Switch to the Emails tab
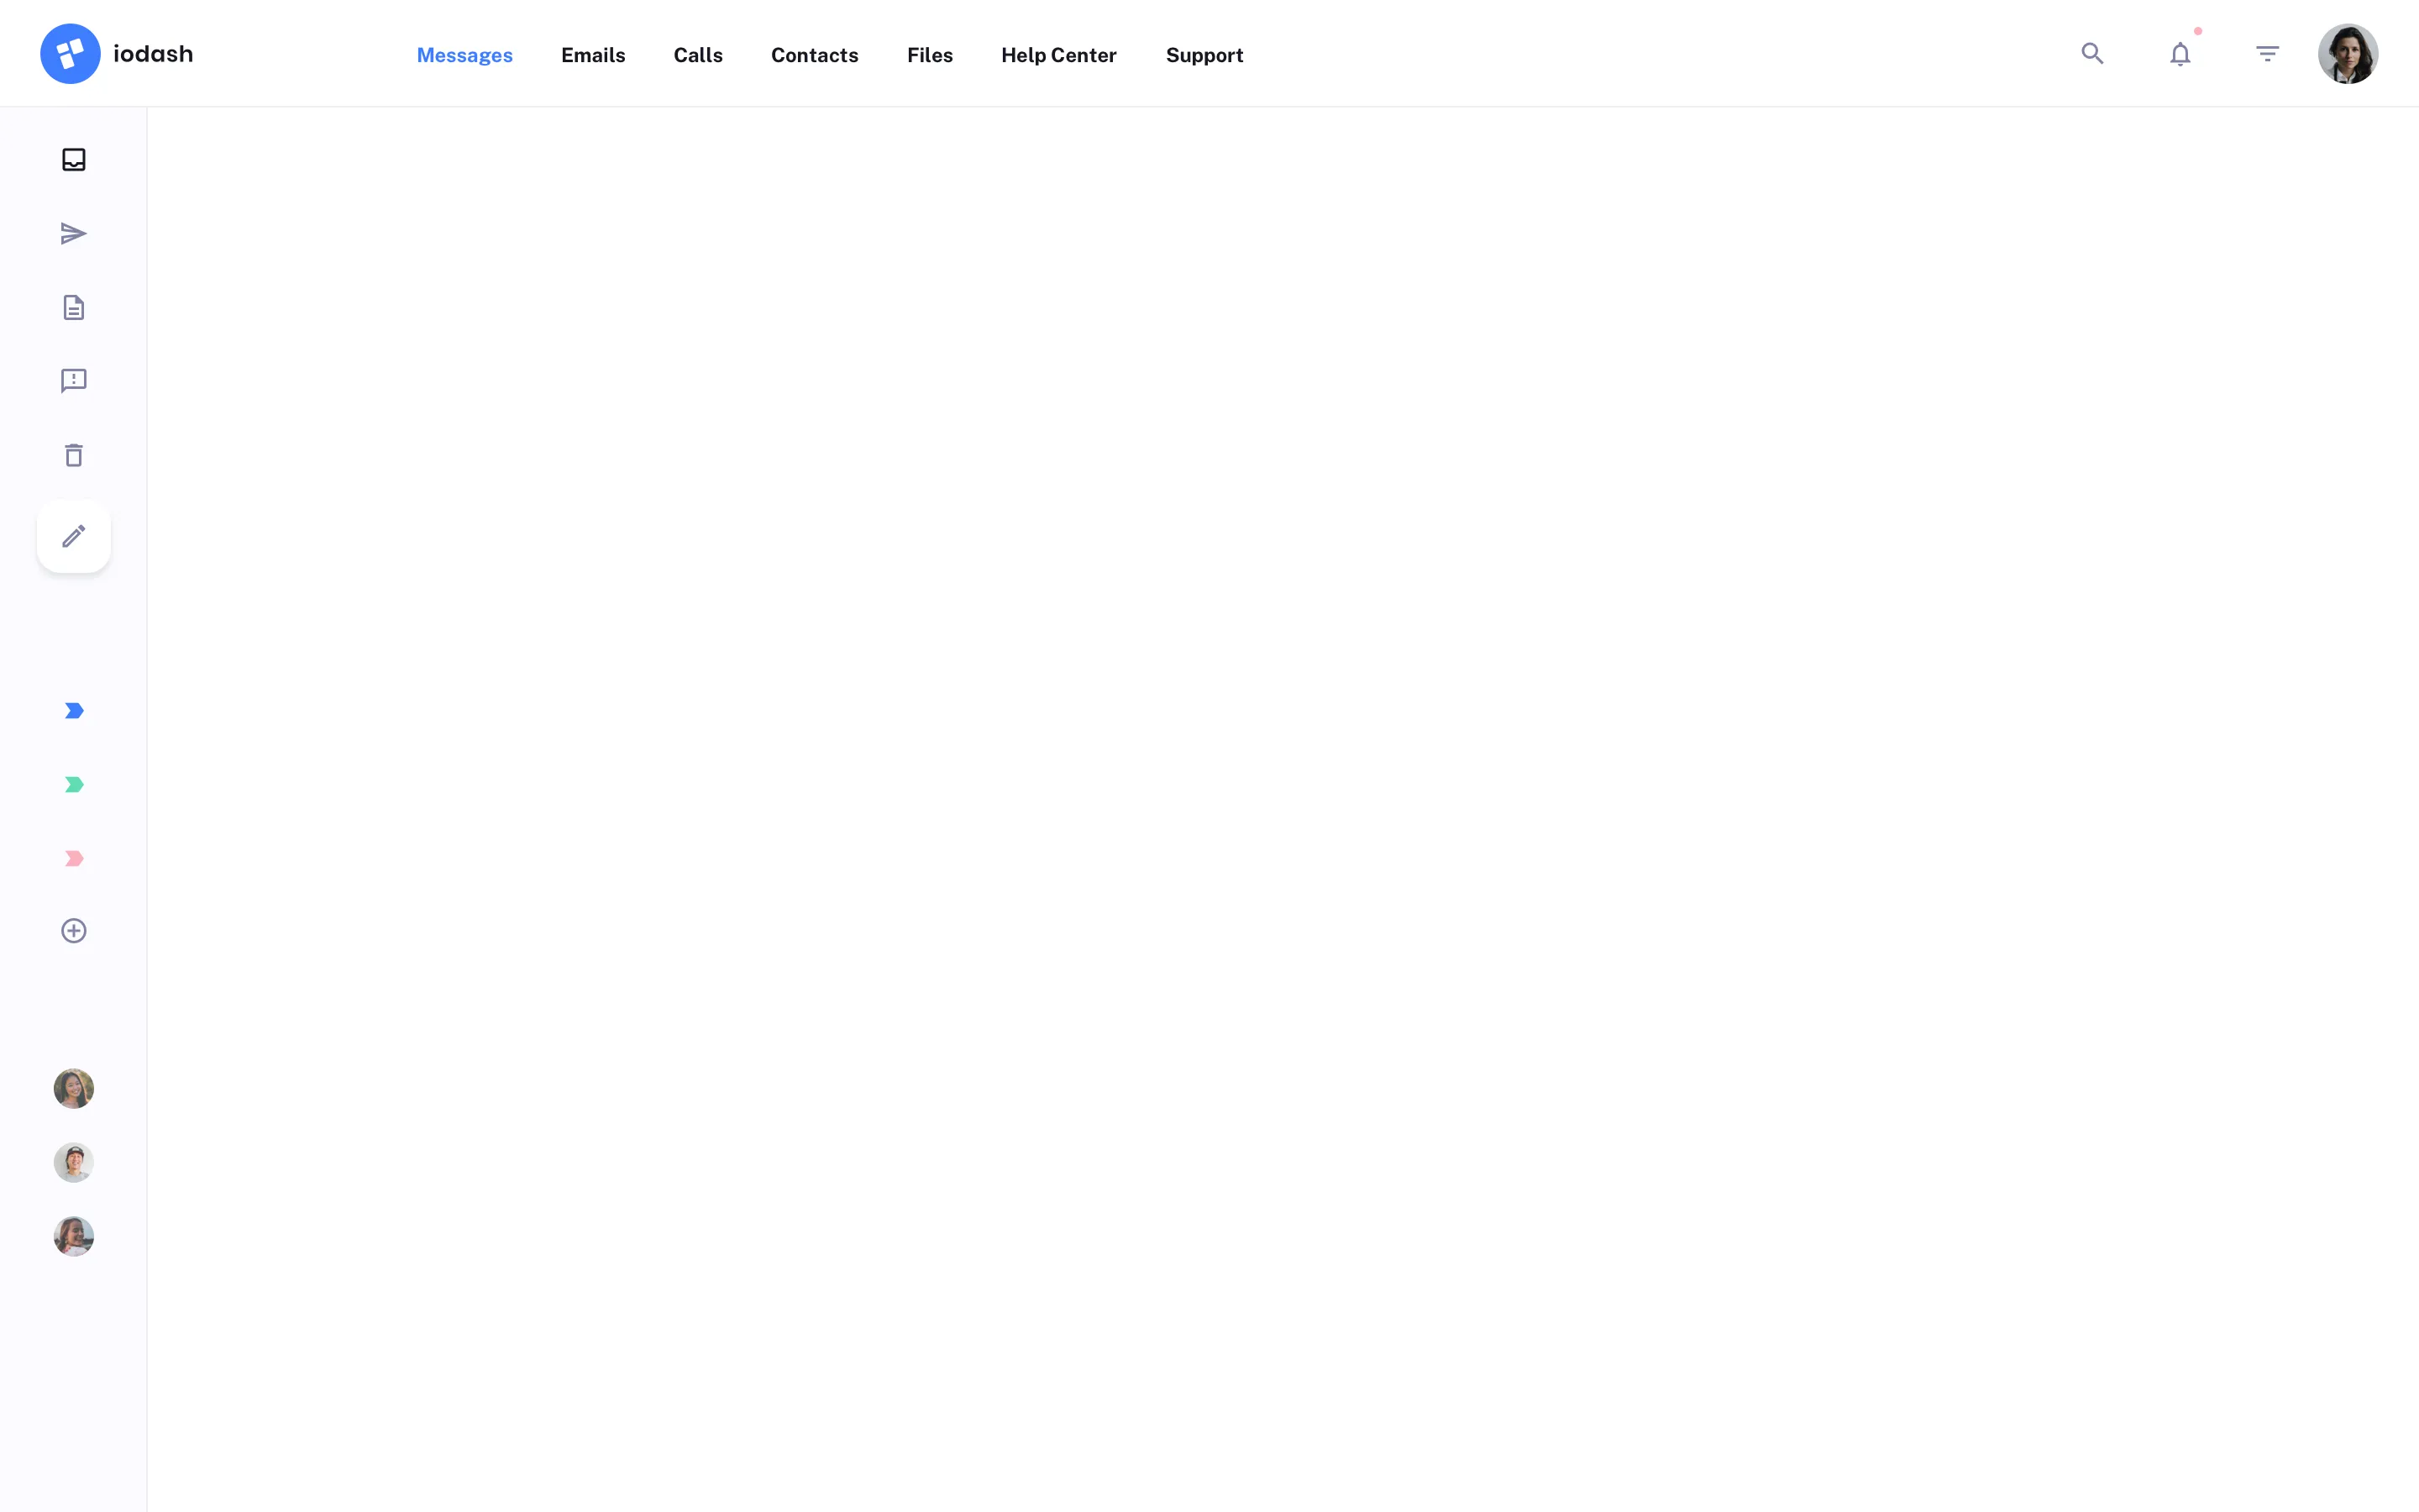The height and width of the screenshot is (1512, 2419). (x=593, y=55)
